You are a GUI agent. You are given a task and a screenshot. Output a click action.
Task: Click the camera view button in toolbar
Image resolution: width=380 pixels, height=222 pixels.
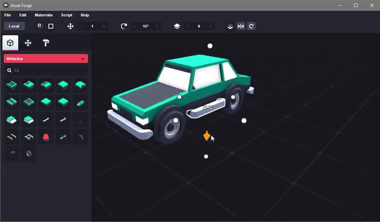(x=230, y=26)
